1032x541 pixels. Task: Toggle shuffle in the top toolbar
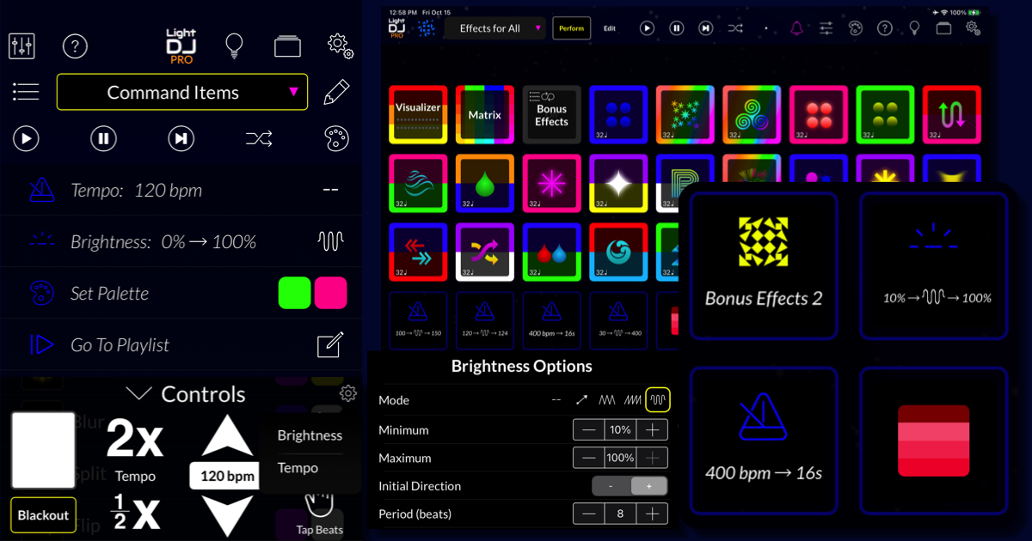[735, 28]
